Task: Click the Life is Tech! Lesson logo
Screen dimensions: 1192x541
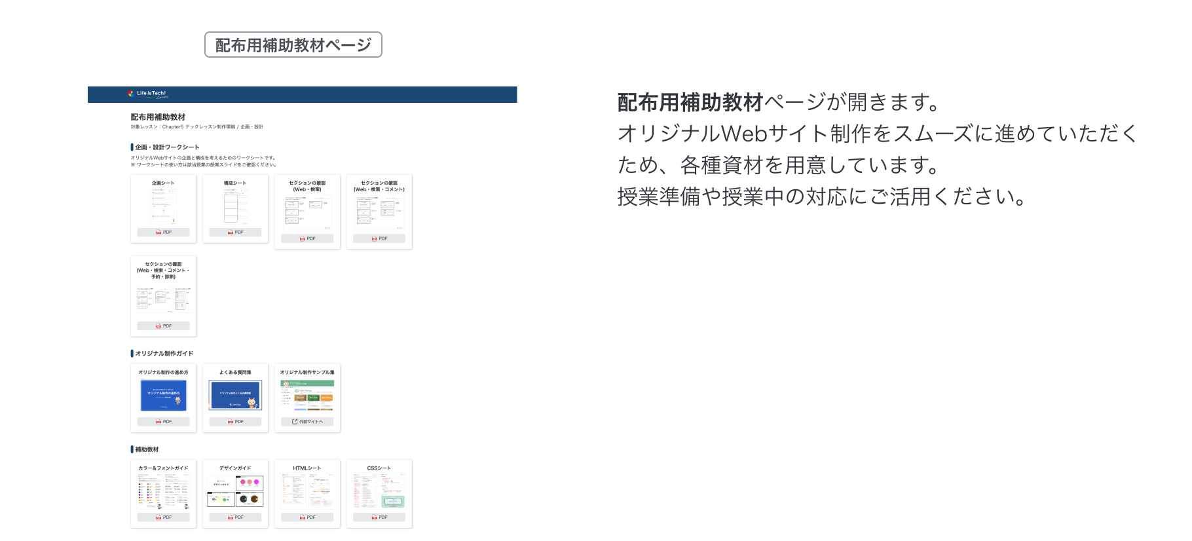Action: pos(147,94)
